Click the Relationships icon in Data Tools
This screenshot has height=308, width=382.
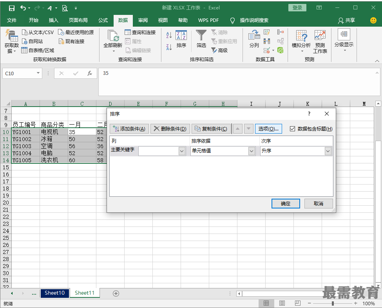(281, 41)
